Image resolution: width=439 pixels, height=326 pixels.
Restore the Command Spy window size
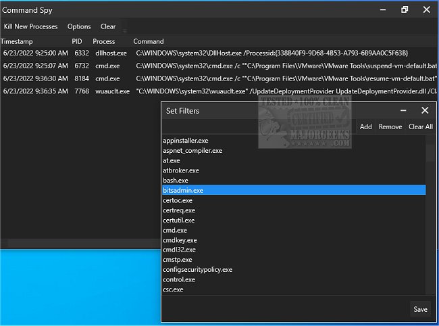pyautogui.click(x=405, y=10)
